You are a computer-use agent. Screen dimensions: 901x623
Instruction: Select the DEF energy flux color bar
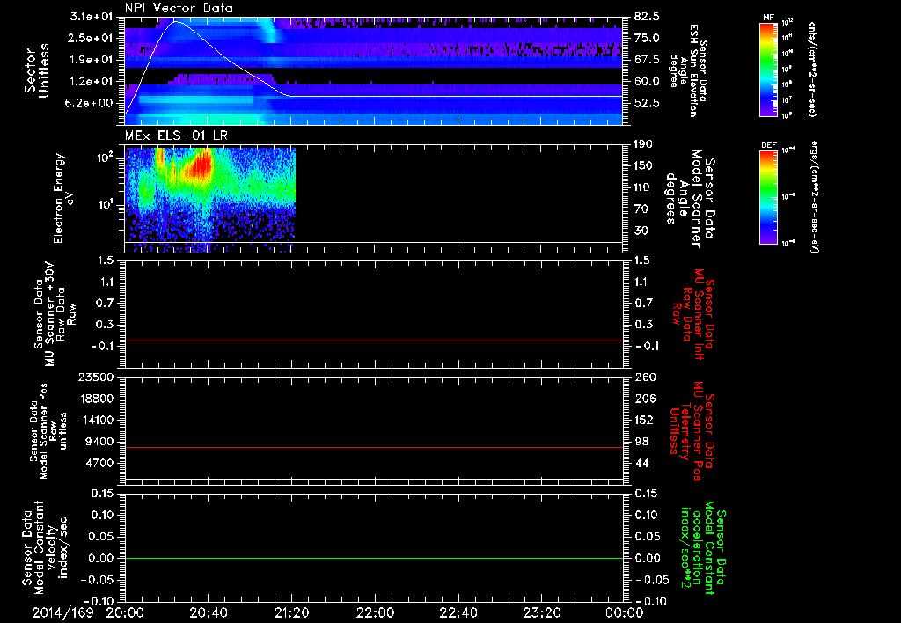point(768,197)
